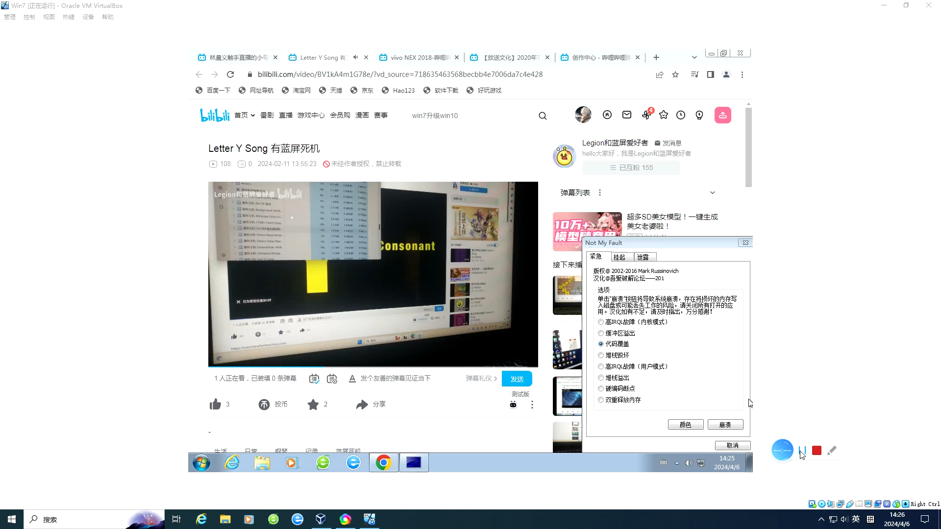Select 代码覆盖 radio option
Viewport: 941px width, 529px height.
point(601,344)
